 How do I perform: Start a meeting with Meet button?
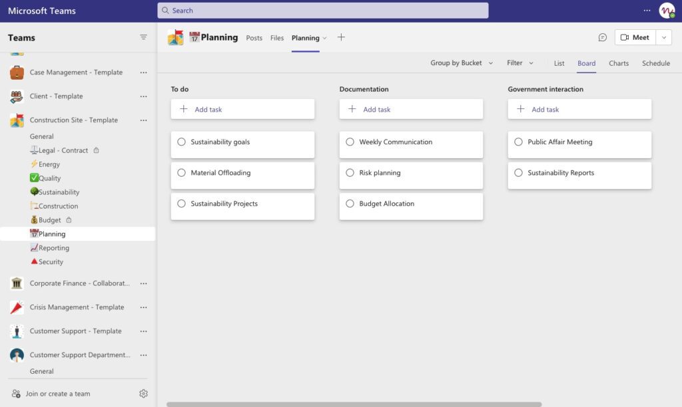tap(635, 37)
